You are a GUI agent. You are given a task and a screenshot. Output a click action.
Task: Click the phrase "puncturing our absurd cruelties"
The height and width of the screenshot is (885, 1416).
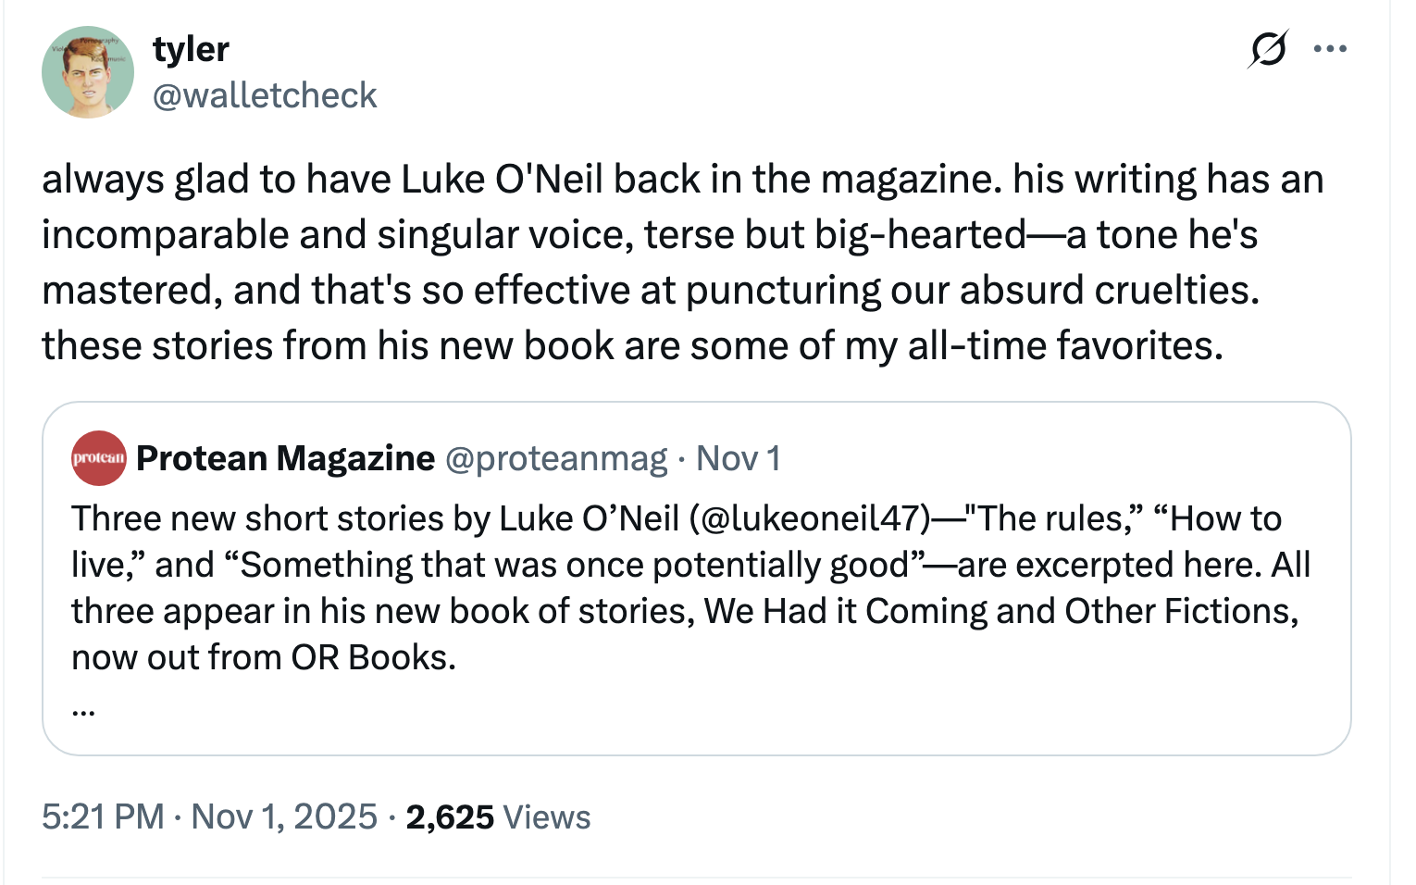coord(972,291)
